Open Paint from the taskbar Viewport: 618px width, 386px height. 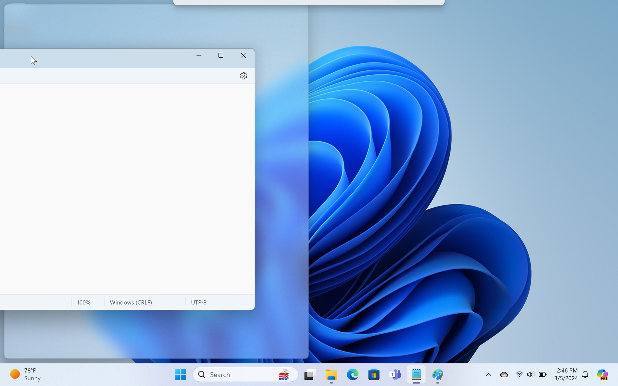coord(437,374)
